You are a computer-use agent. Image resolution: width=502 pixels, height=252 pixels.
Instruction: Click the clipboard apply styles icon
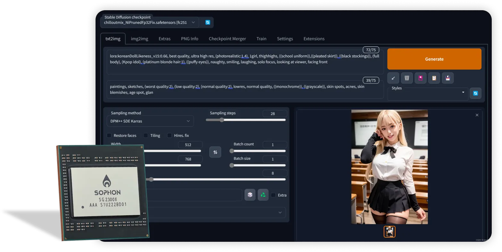[x=434, y=78]
